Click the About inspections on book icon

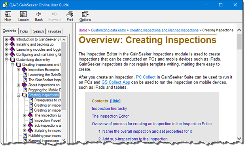pos(24,85)
